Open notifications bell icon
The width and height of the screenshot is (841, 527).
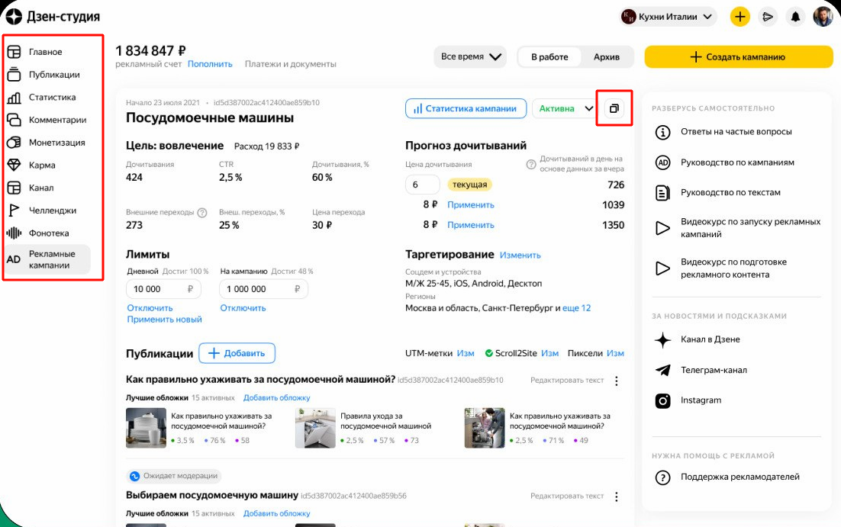[x=795, y=17]
